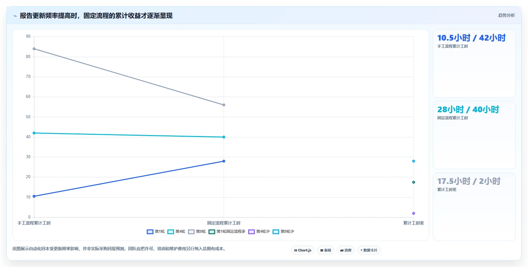Click the y-axis value 90

tap(28, 36)
